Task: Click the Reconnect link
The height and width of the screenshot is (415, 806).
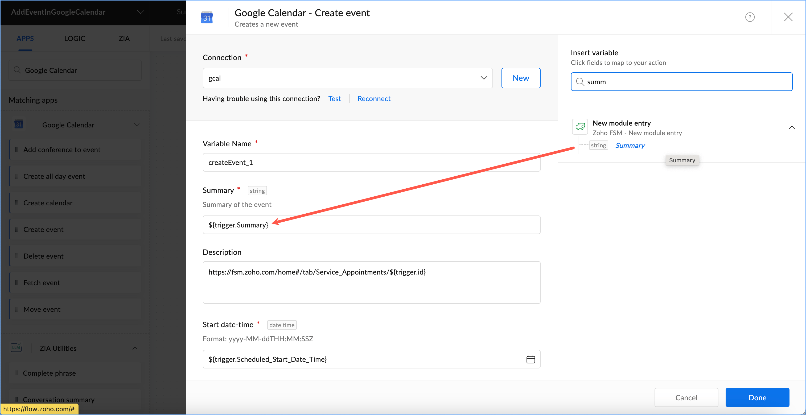Action: pyautogui.click(x=374, y=99)
